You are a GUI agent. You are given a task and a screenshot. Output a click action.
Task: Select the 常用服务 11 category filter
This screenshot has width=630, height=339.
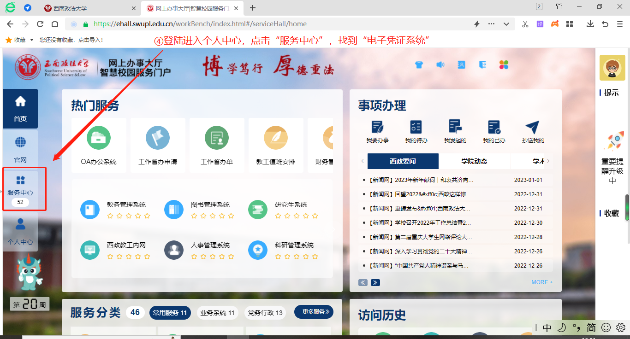pos(170,313)
